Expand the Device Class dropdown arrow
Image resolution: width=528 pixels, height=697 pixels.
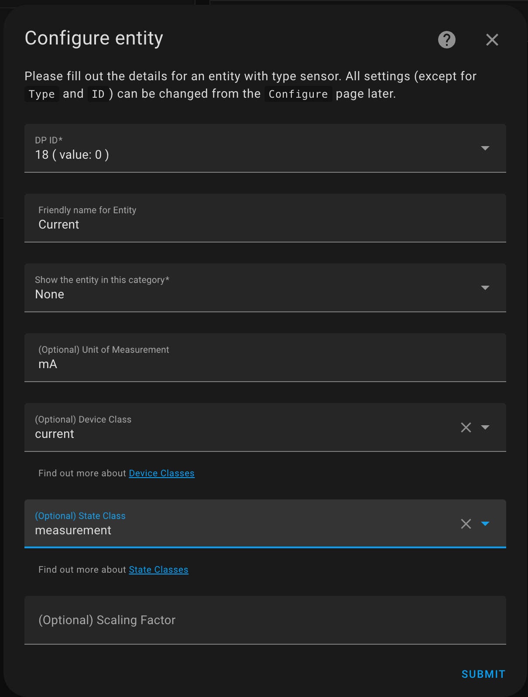coord(485,427)
